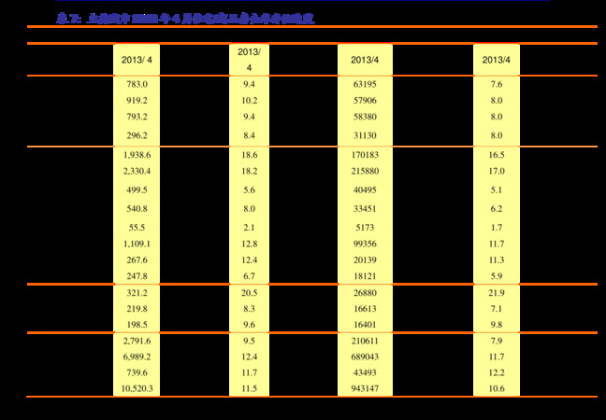
Task: Click the 12.2 value
Action: [497, 372]
